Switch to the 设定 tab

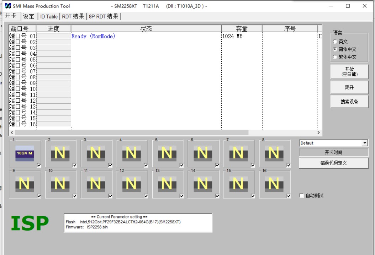[29, 16]
